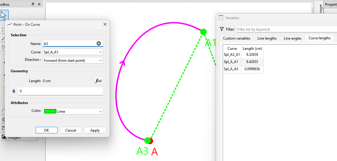Open the Line angles tab
Image resolution: width=337 pixels, height=161 pixels.
tap(292, 38)
